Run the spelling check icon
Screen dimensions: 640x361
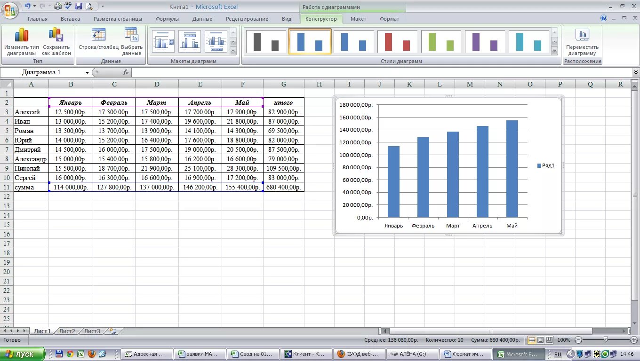(68, 6)
